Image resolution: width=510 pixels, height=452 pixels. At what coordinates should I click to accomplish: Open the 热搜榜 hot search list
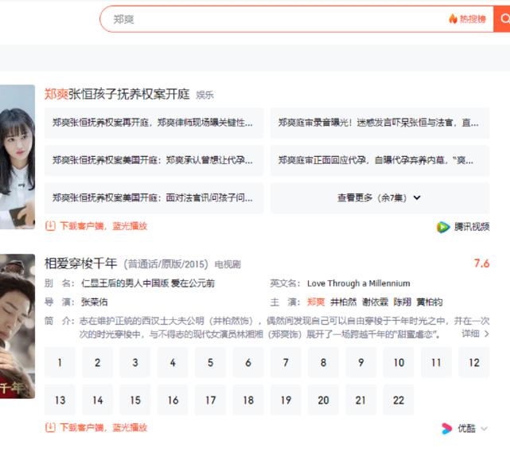click(x=473, y=19)
